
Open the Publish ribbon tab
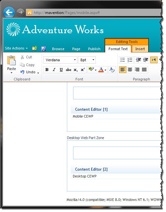94,49
